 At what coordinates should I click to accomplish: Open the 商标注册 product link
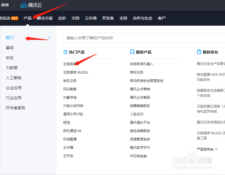click(137, 72)
